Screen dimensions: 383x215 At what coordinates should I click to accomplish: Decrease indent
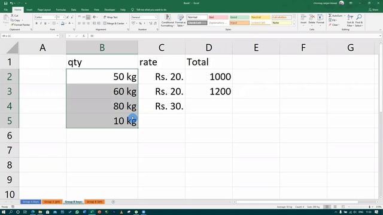coord(94,23)
